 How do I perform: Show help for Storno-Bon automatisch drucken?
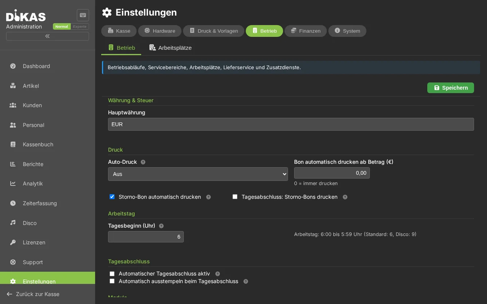(208, 197)
